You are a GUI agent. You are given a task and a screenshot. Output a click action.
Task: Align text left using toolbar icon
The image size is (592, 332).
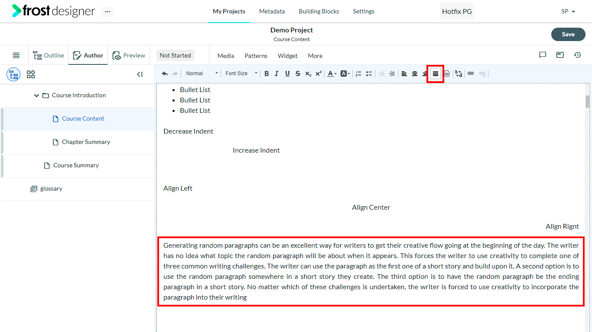(404, 73)
